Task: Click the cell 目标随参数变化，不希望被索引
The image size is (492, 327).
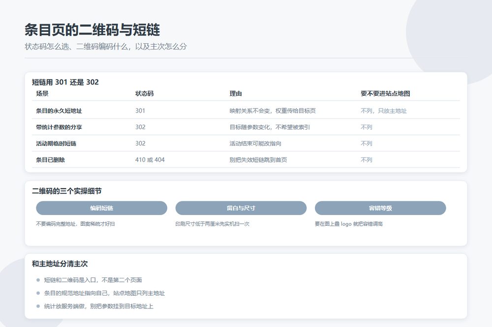Action: tap(270, 127)
